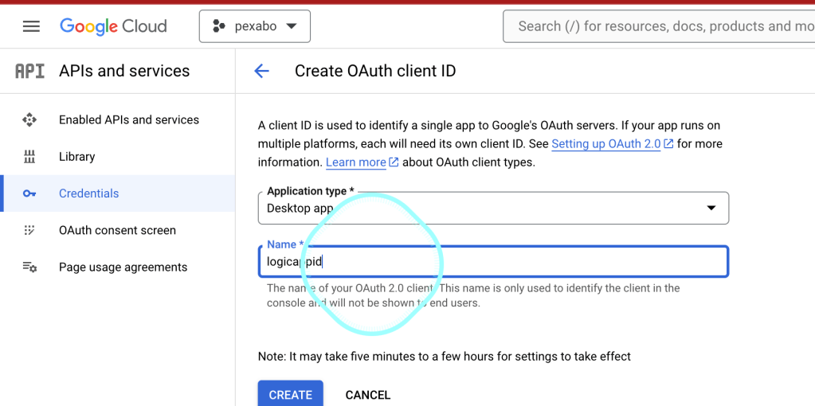
Task: Go back with the blue arrow
Action: click(x=261, y=71)
